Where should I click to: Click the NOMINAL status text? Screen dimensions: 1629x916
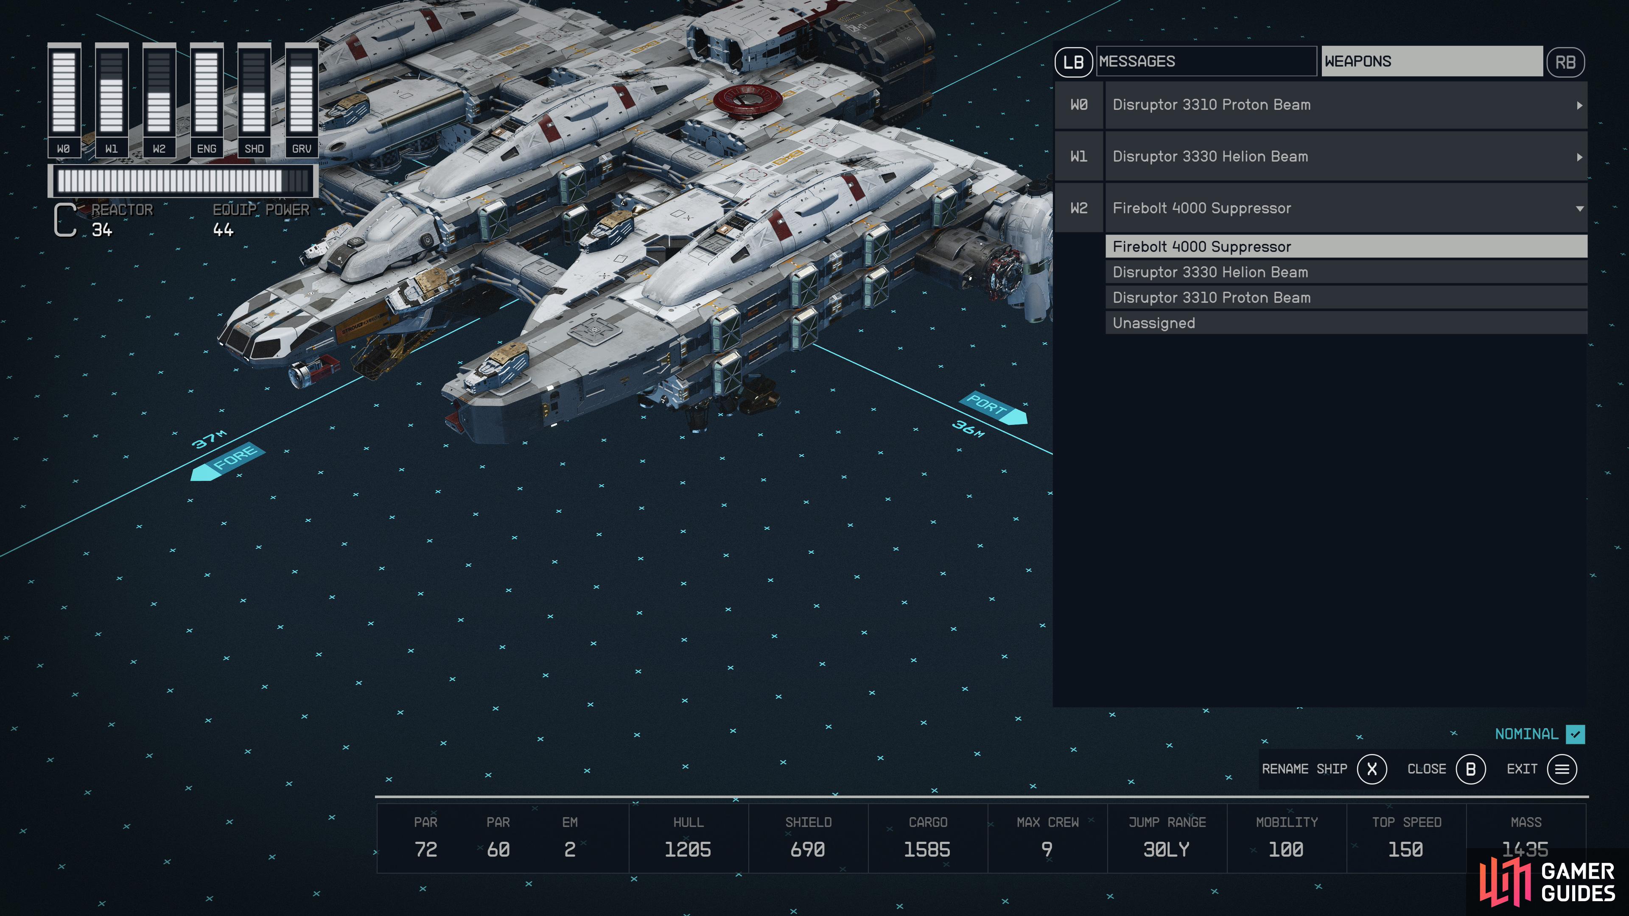(1526, 734)
